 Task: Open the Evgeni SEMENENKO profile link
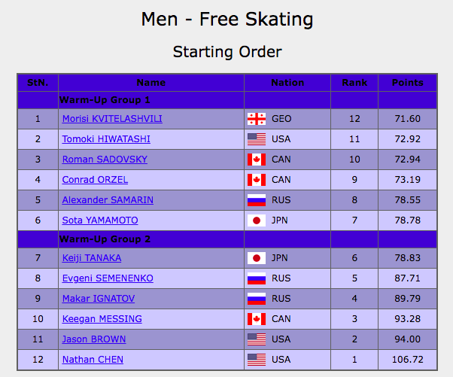(x=108, y=278)
